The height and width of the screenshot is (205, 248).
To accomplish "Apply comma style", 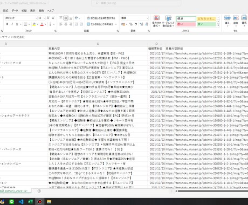I will click(x=136, y=24).
